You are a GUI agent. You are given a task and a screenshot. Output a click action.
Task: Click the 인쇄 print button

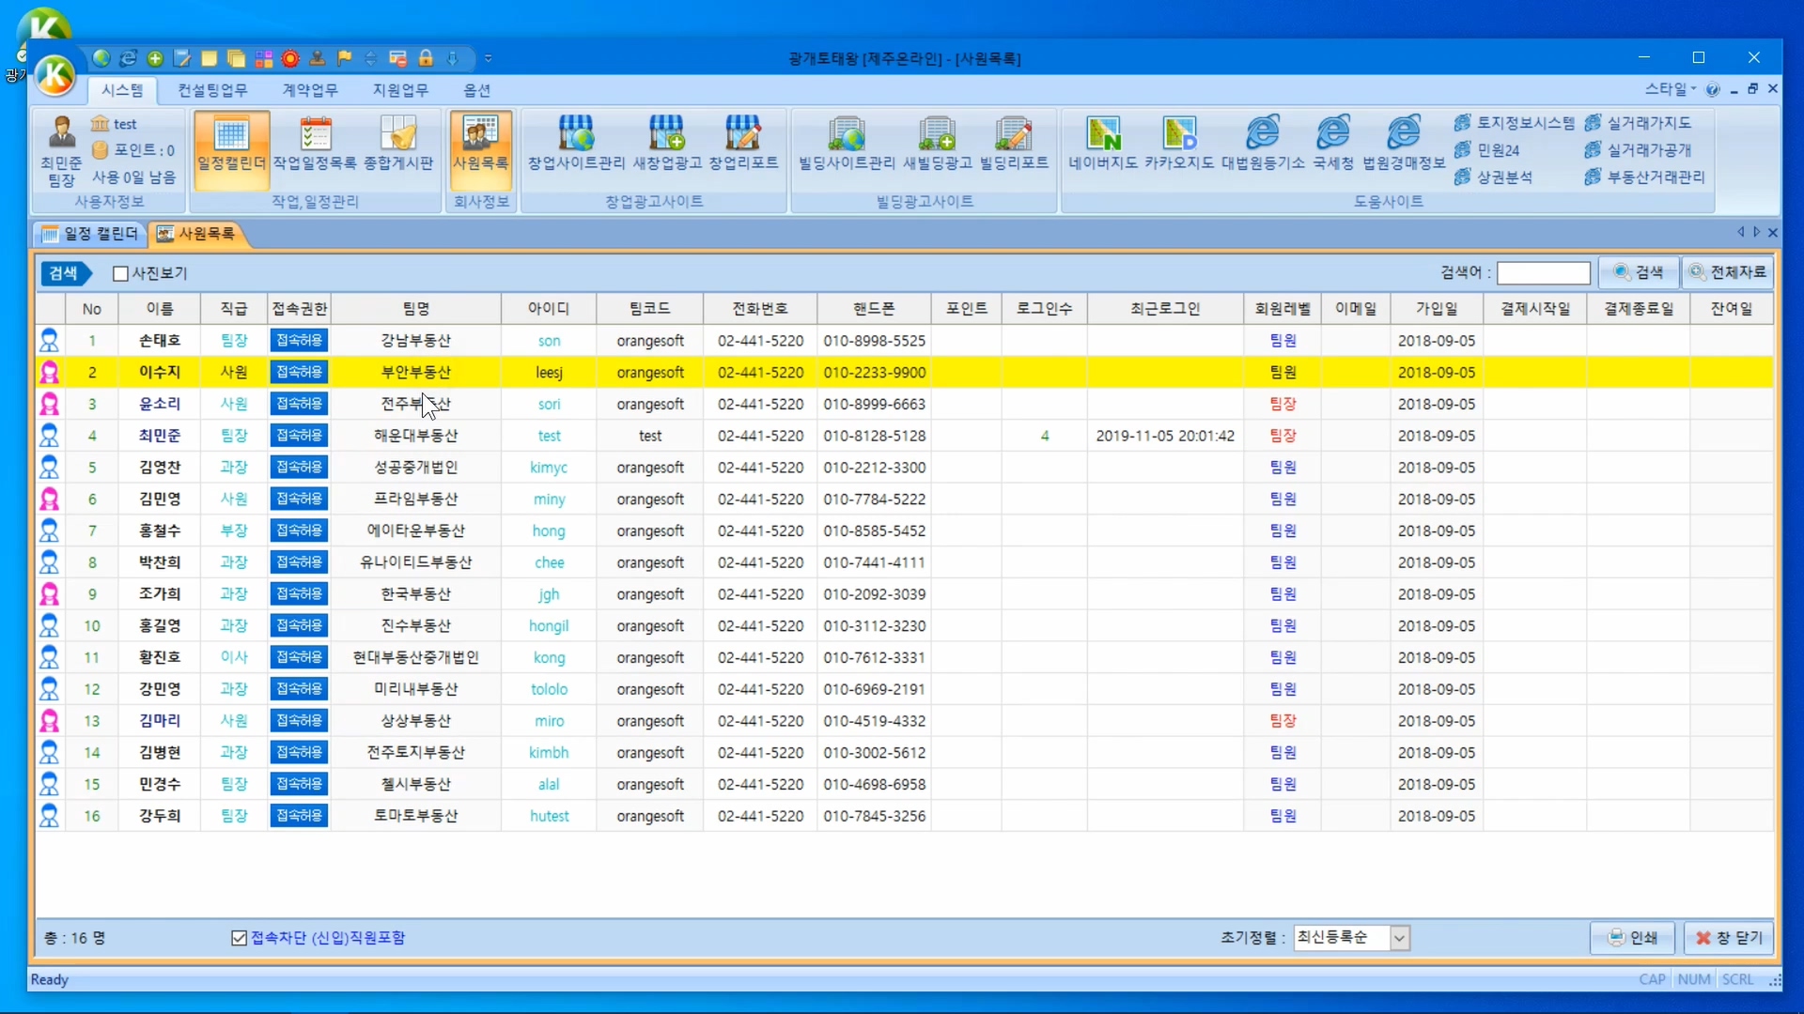1633,938
